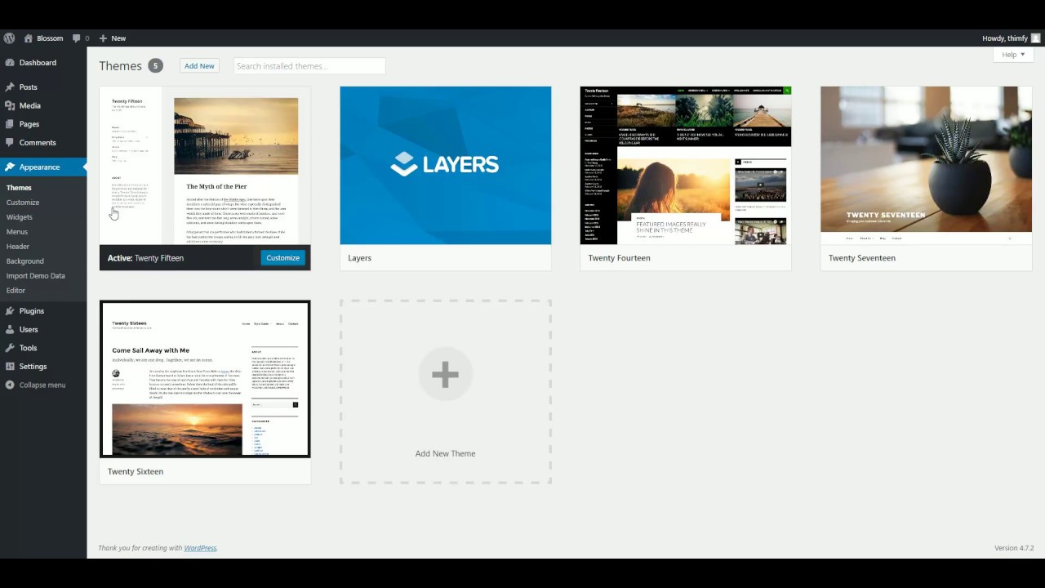Click the Tools wrench icon
This screenshot has height=588, width=1045.
[10, 348]
